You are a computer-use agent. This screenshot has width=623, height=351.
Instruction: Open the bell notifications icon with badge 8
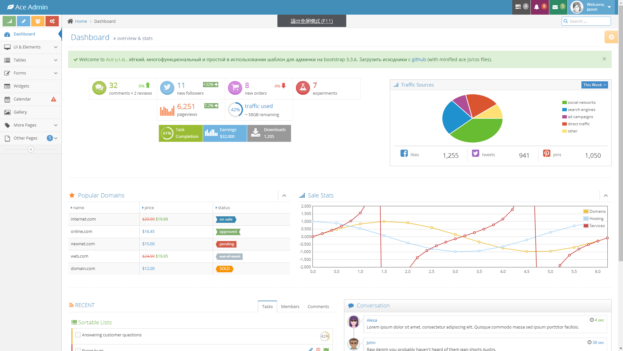coord(540,7)
